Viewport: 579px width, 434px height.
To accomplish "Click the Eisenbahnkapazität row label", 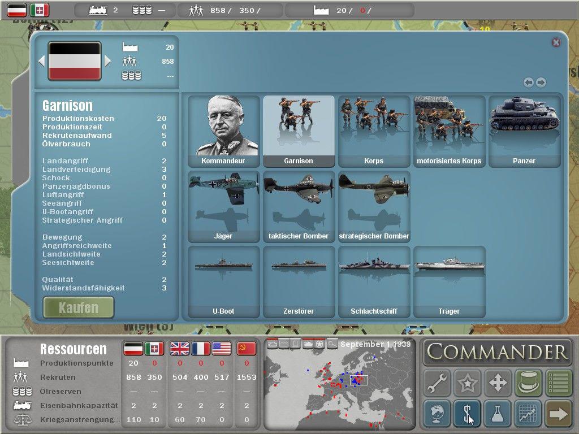I will [79, 405].
